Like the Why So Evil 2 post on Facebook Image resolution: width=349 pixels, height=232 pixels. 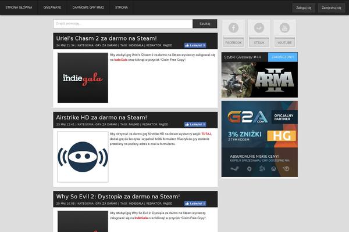tap(195, 204)
